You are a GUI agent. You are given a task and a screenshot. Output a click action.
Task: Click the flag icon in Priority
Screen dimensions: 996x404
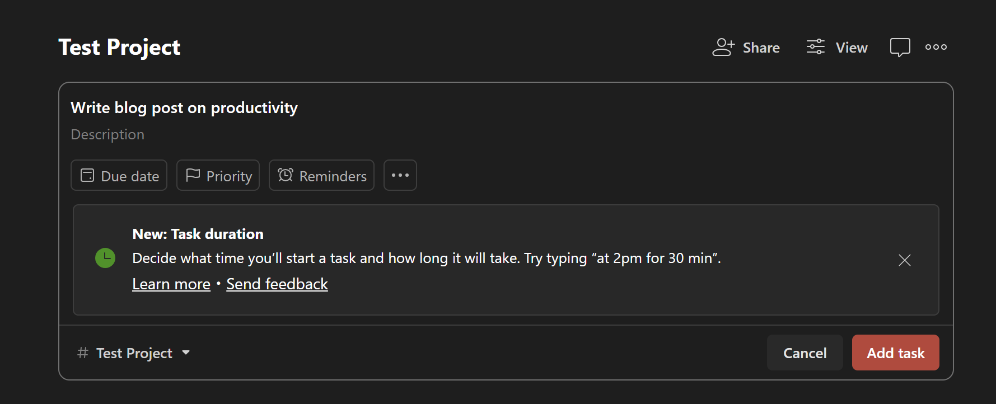click(193, 175)
